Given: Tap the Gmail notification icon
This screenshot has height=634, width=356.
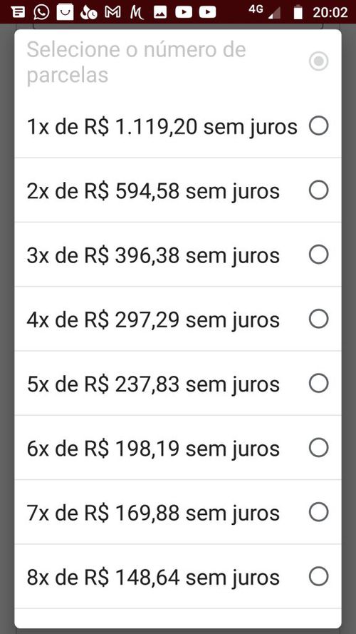Looking at the screenshot, I should coord(112,12).
